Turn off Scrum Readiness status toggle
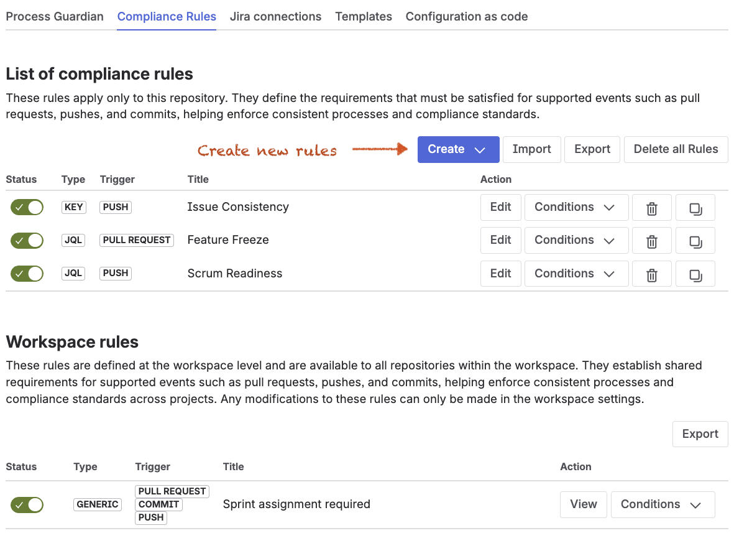This screenshot has width=752, height=556. tap(27, 273)
